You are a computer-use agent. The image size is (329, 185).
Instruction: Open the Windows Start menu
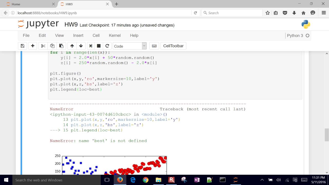(x=6, y=180)
